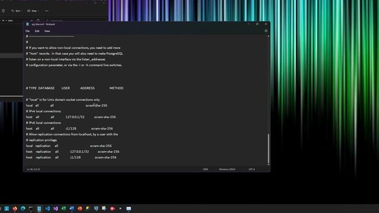The width and height of the screenshot is (379, 213).
Task: Open Notepad settings gear icon
Action: pos(266,31)
